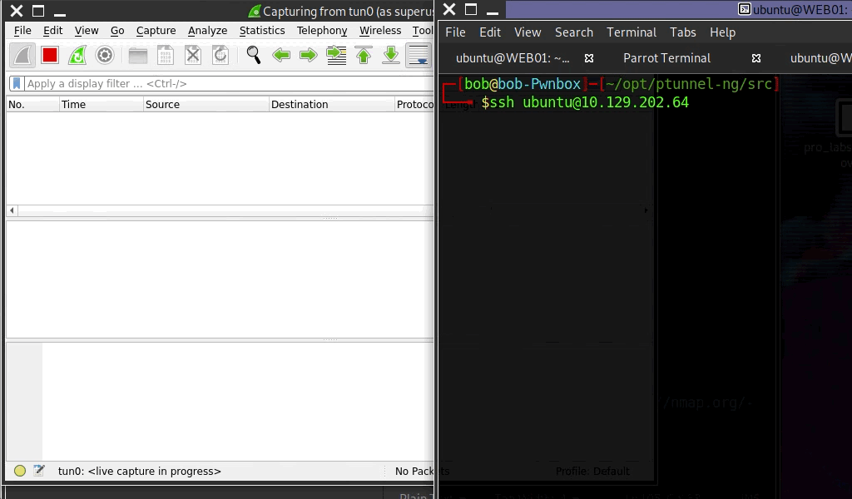Open the Go menu in Wireshark

(x=117, y=31)
